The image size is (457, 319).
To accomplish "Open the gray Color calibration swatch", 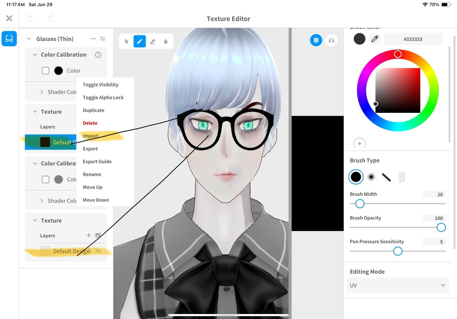I will point(58,179).
